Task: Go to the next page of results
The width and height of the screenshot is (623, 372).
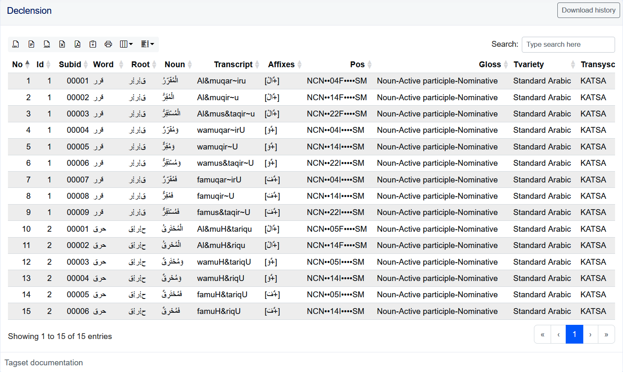Action: coord(590,334)
